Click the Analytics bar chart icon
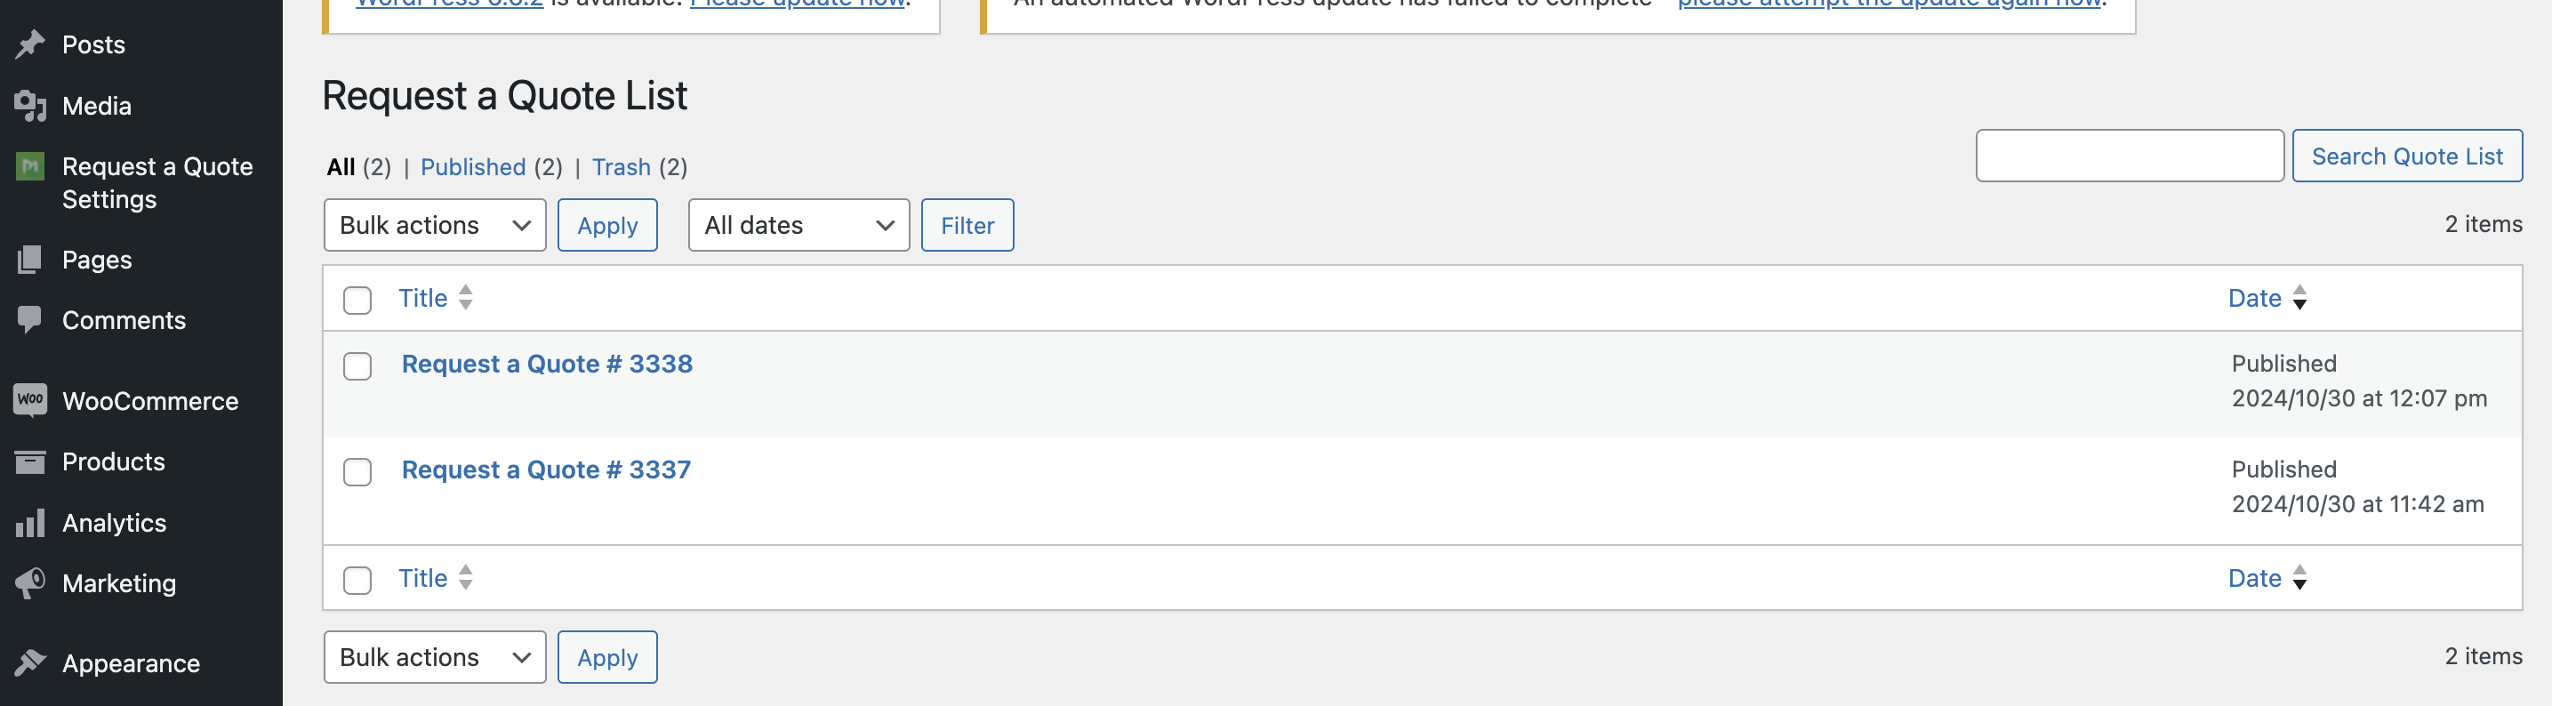Image resolution: width=2552 pixels, height=706 pixels. point(31,523)
